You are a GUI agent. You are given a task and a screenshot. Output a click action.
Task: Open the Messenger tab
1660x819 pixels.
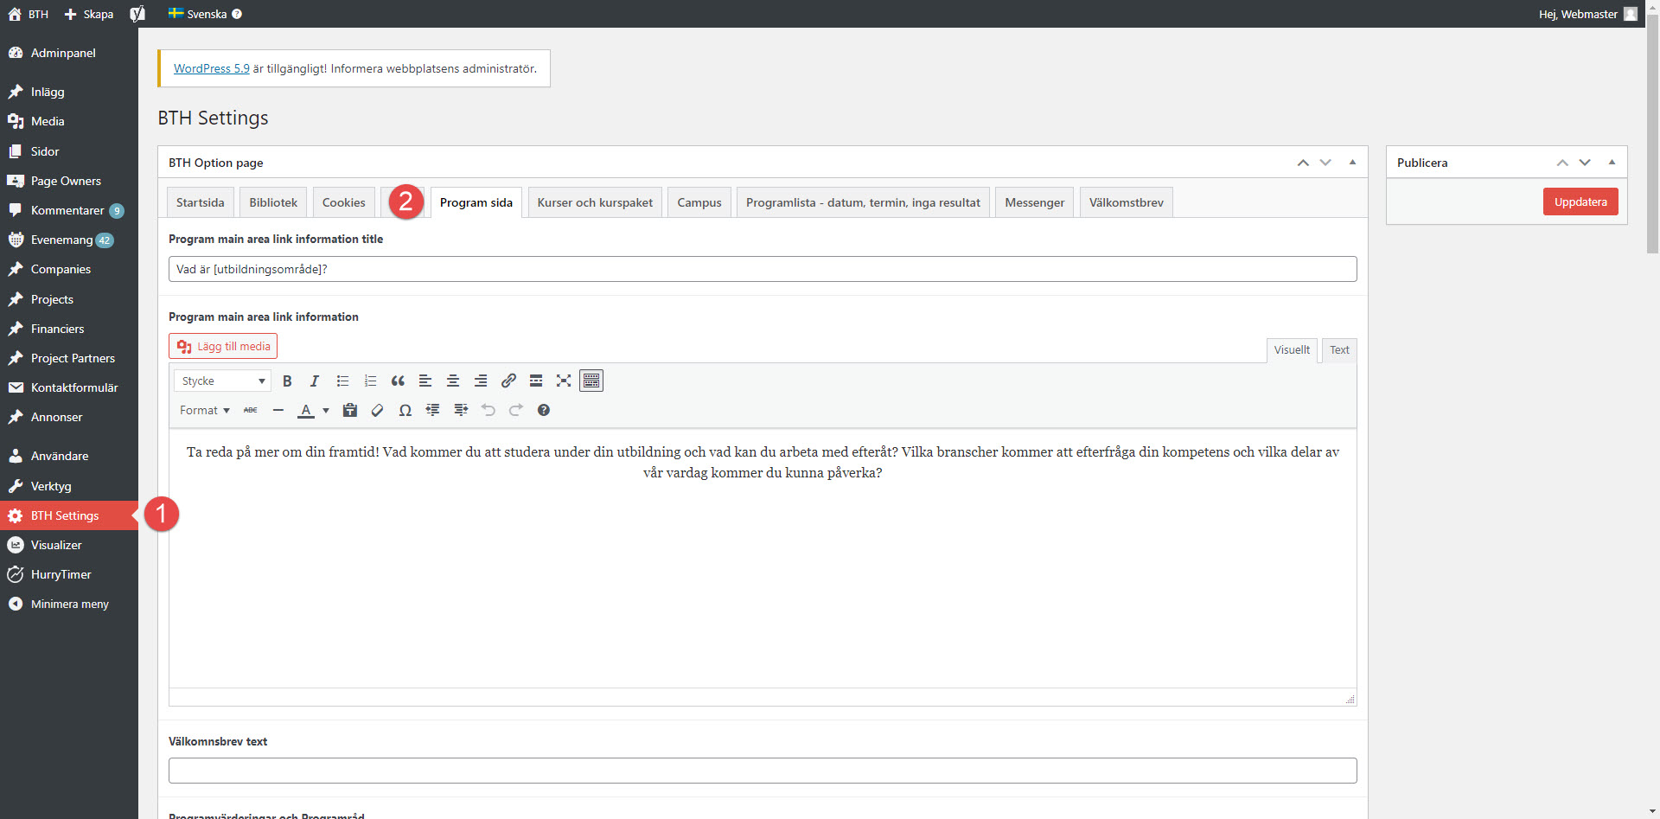tap(1034, 202)
